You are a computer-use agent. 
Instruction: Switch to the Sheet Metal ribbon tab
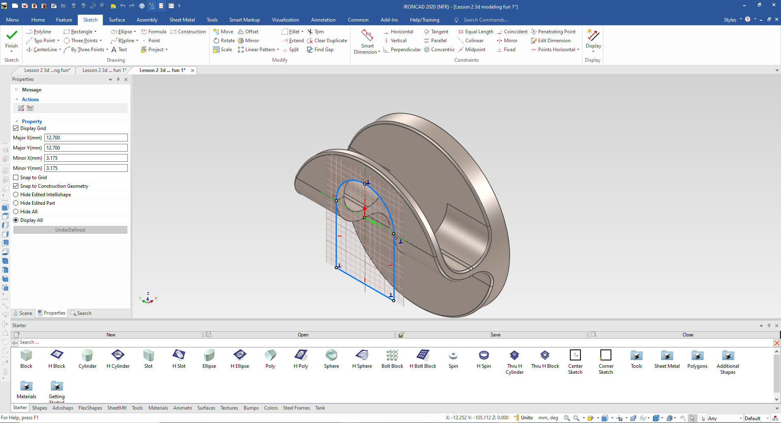pyautogui.click(x=182, y=20)
